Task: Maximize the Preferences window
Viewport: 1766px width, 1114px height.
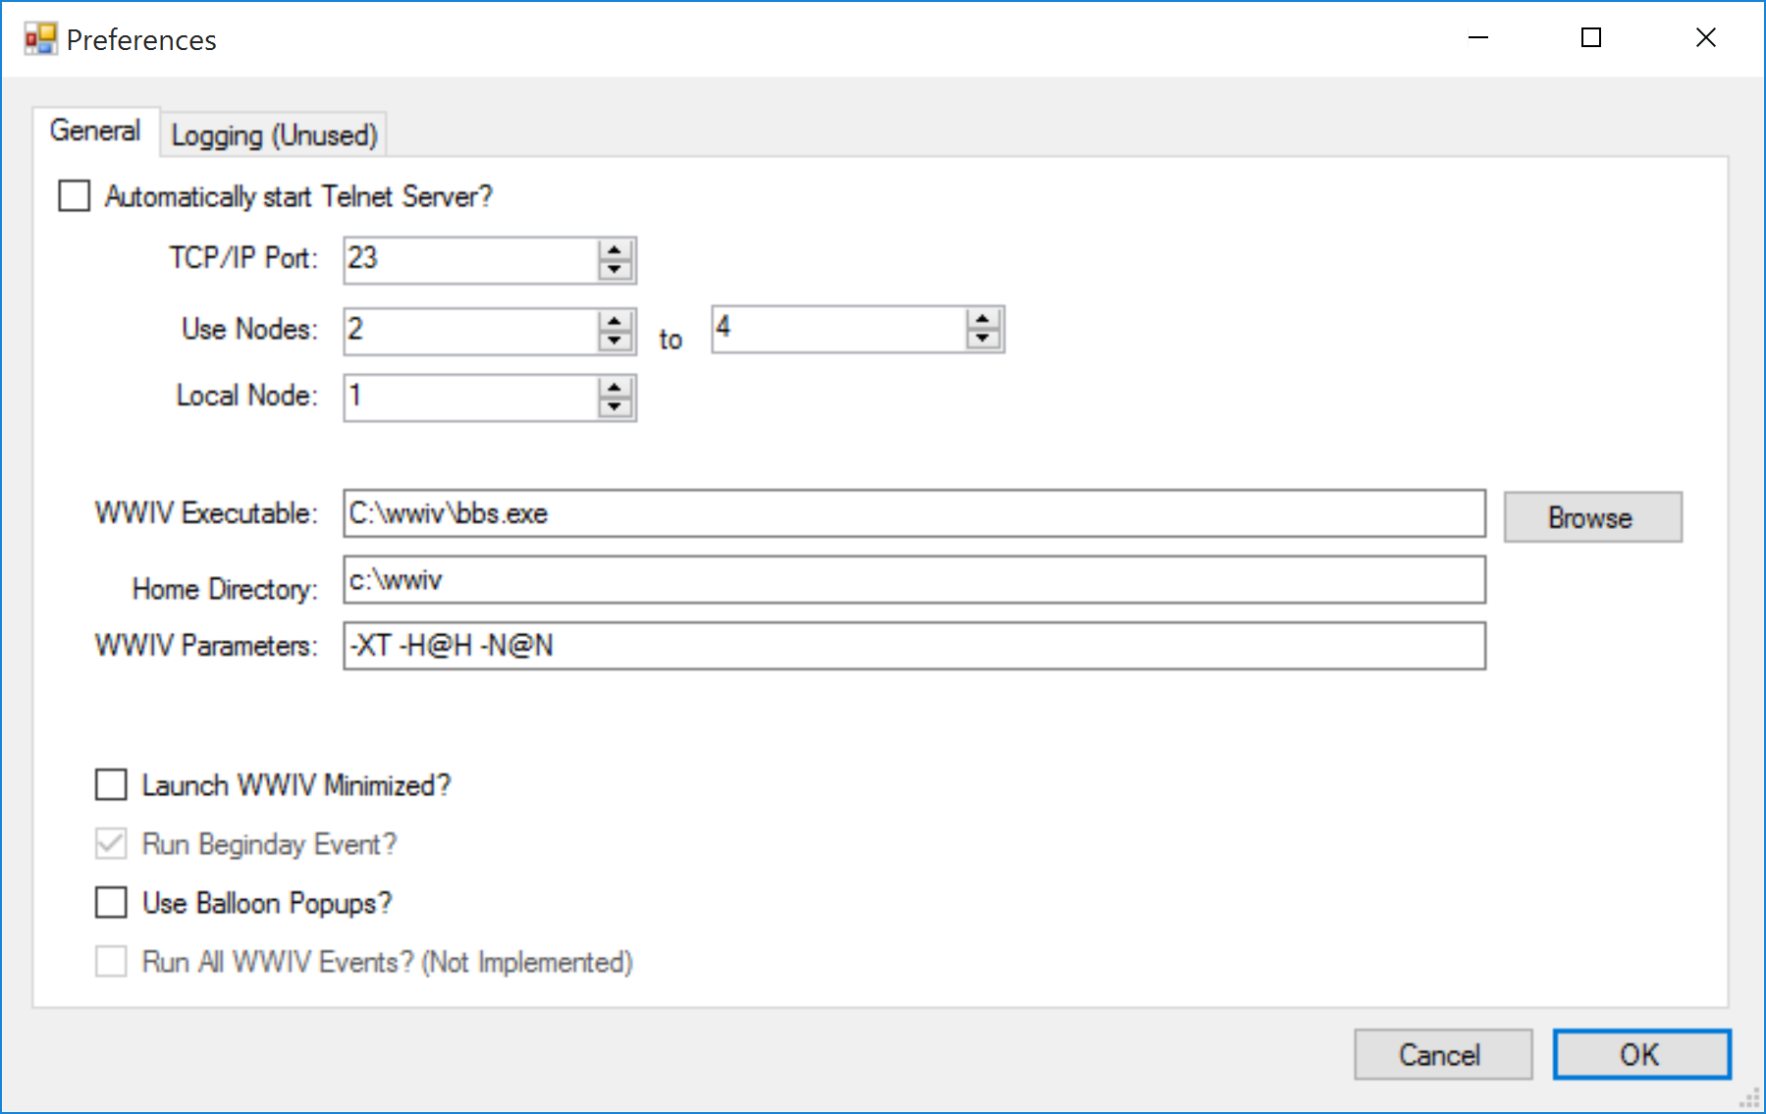Action: [x=1591, y=38]
